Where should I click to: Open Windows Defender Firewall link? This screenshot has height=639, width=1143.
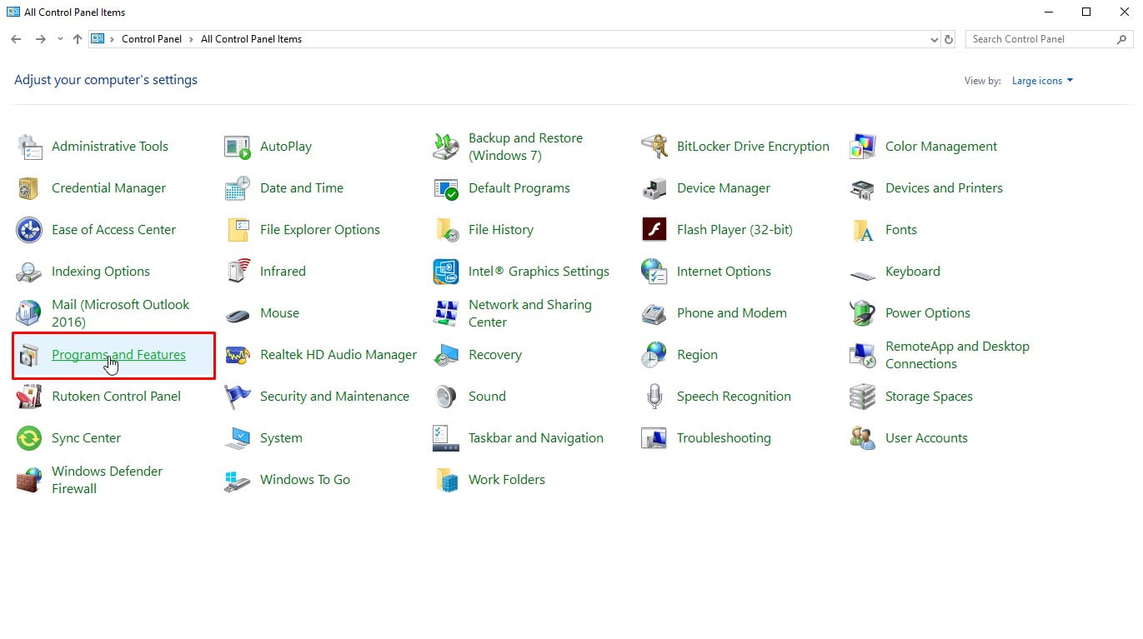[107, 480]
